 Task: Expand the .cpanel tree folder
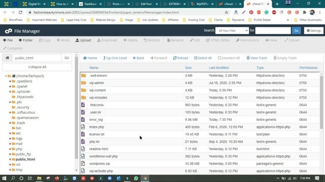(x=10, y=86)
